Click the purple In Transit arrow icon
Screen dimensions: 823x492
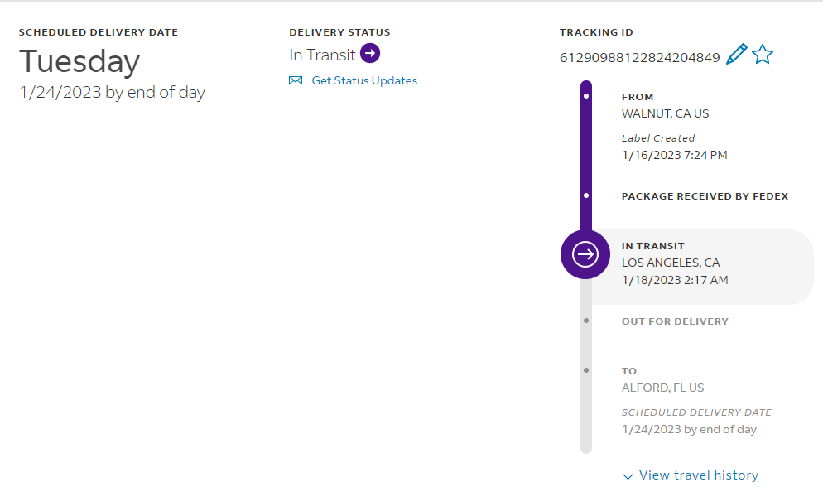[370, 54]
